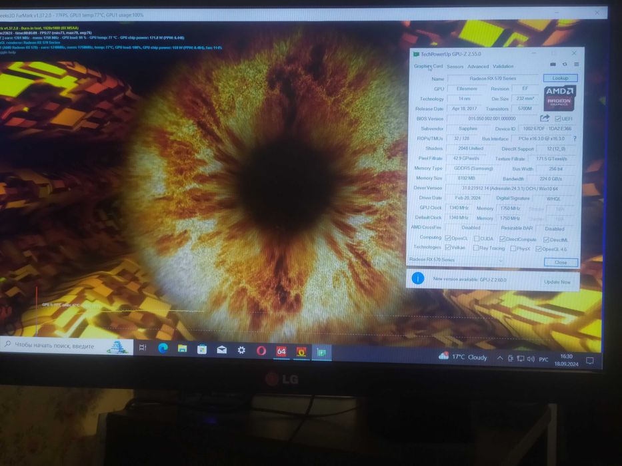
Task: Click the BIOS Version field value
Action: tap(492, 118)
